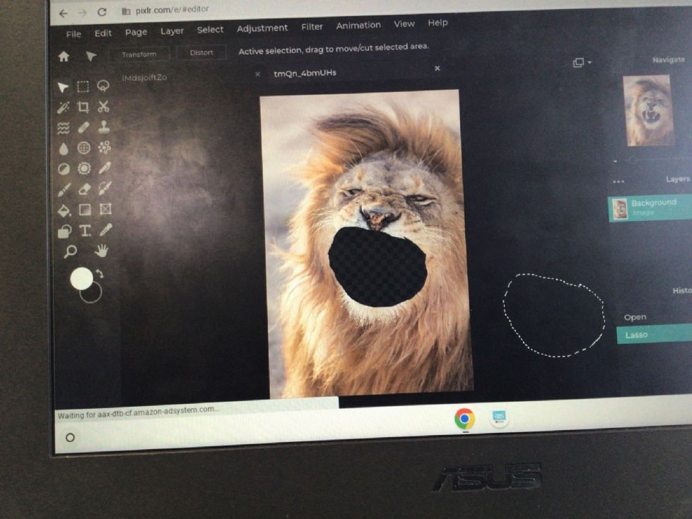Open the Filter menu

[312, 27]
